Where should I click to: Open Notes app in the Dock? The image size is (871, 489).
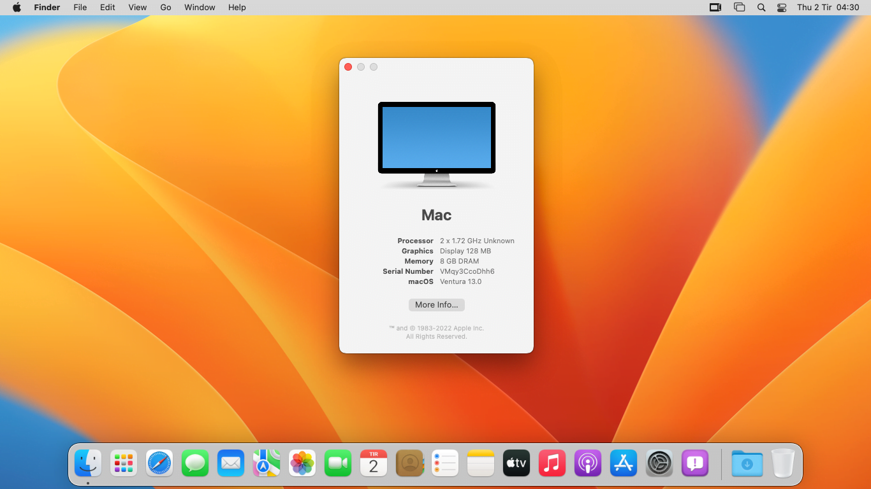[481, 463]
